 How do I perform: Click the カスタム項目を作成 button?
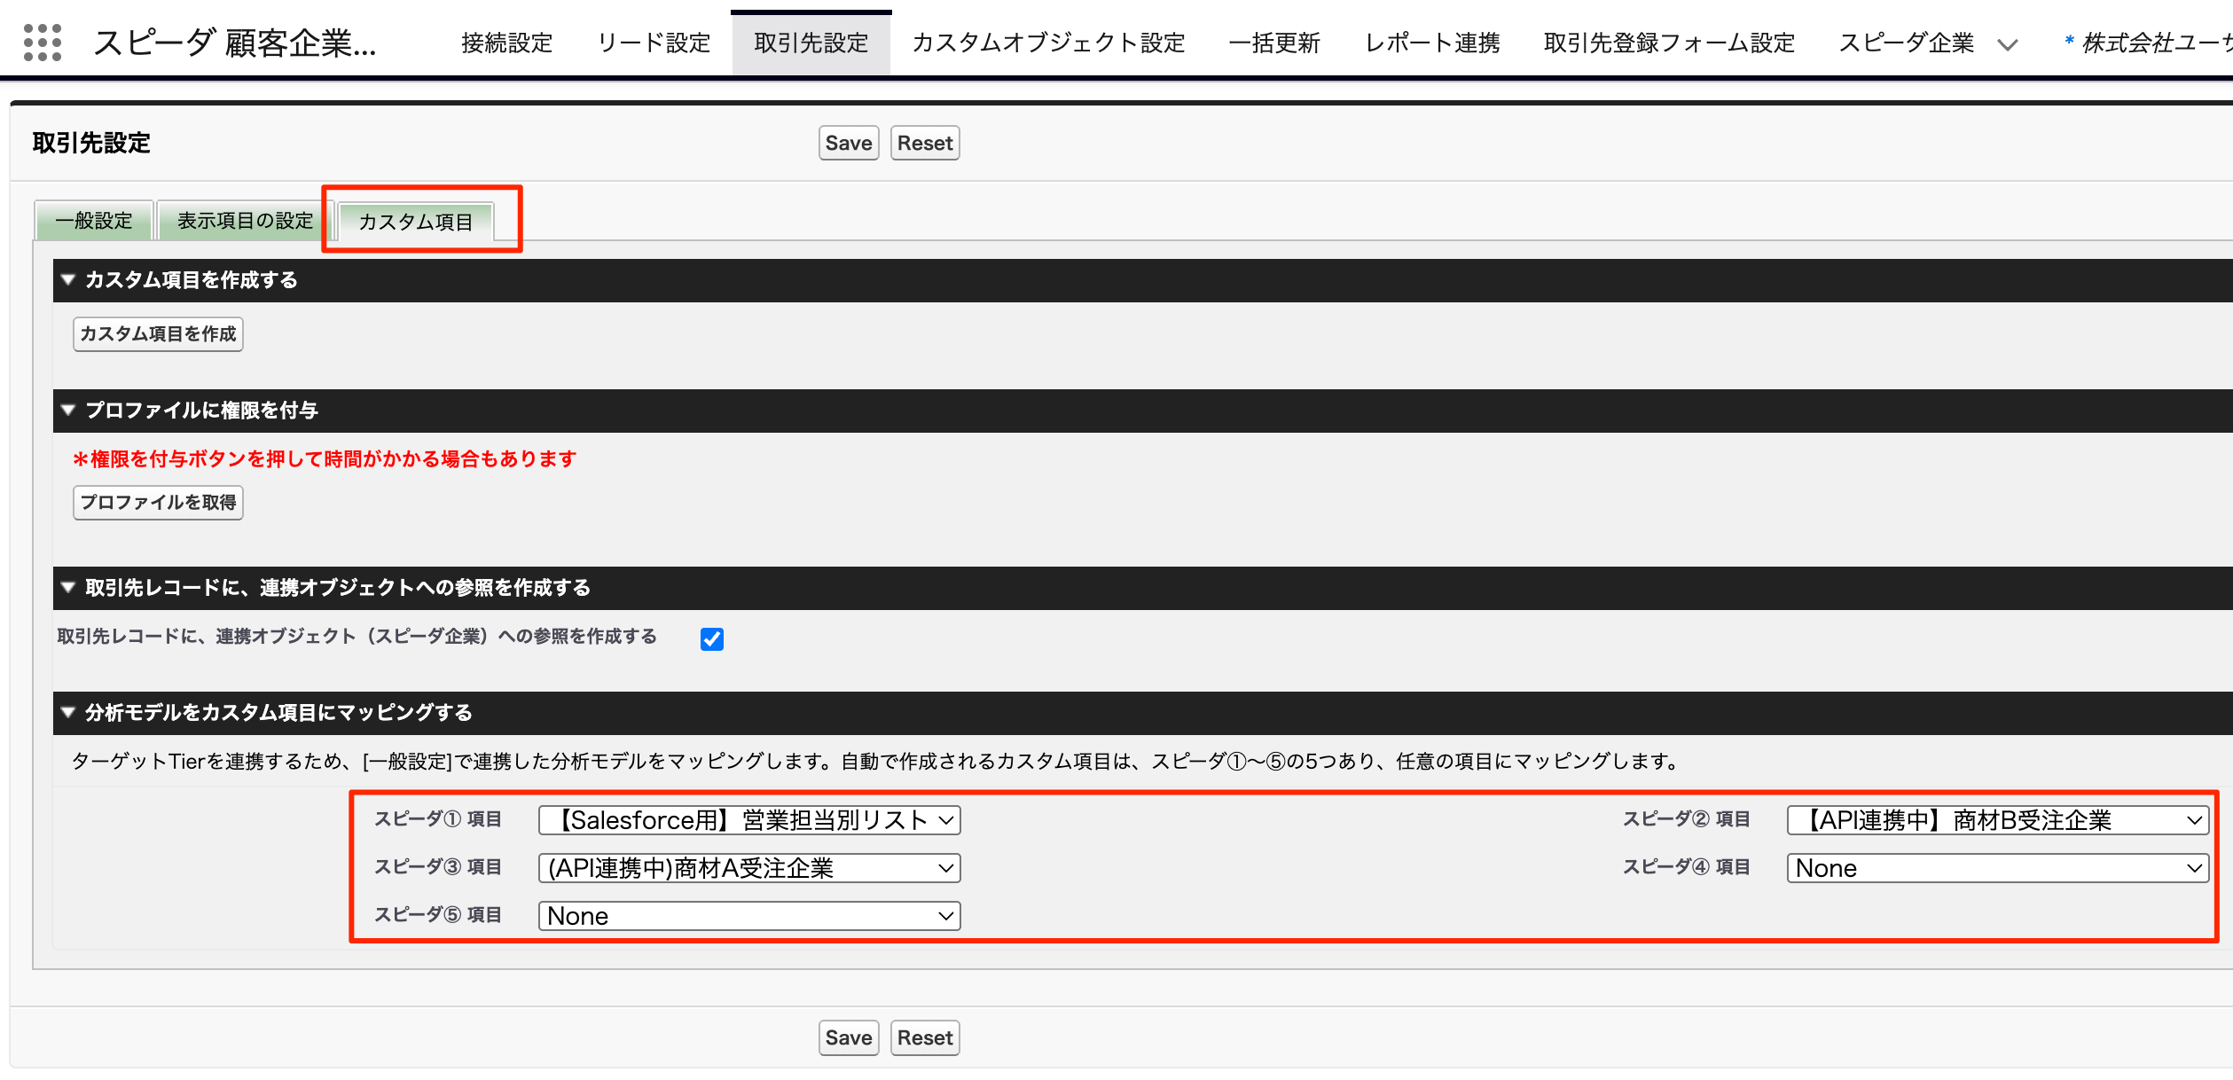(x=157, y=334)
